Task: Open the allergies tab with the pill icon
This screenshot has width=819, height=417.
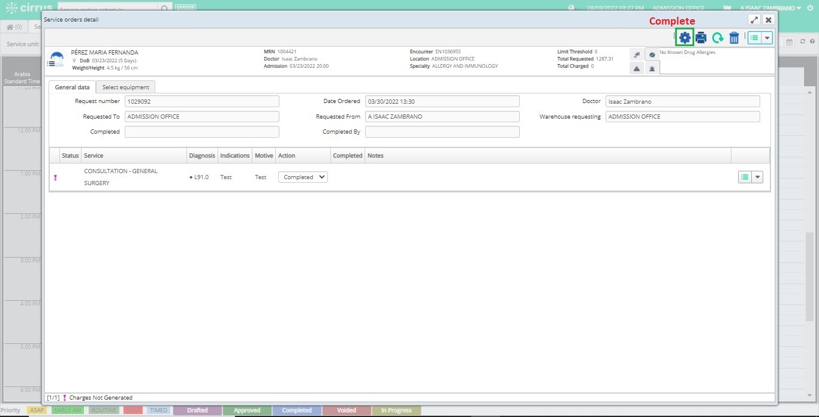Action: (x=652, y=55)
